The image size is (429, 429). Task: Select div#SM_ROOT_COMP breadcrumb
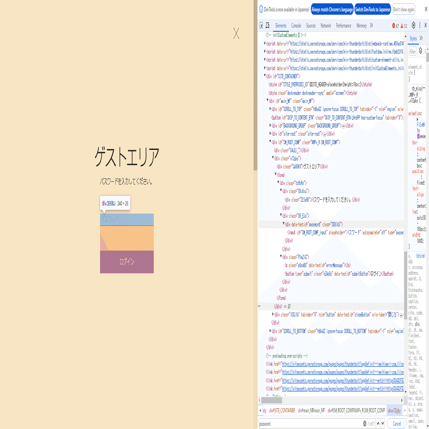pos(356,410)
